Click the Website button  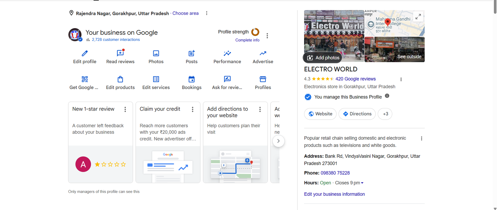(x=320, y=114)
